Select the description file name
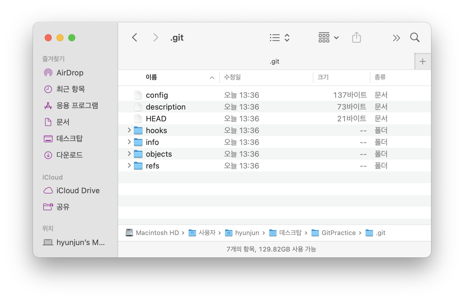 point(166,107)
